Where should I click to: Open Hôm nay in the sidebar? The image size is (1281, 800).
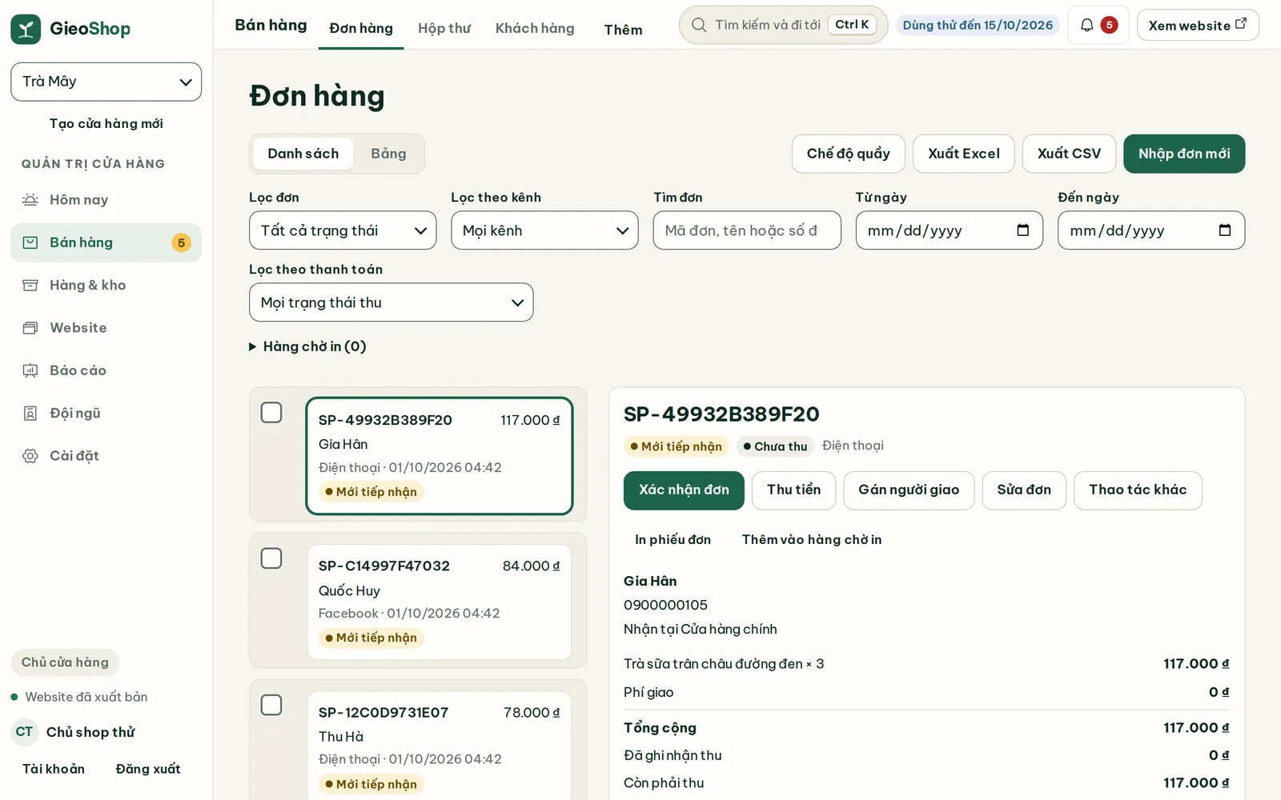(106, 200)
